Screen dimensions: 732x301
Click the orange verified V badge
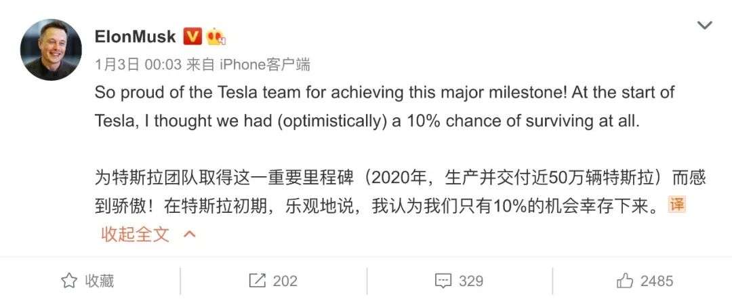pos(193,36)
